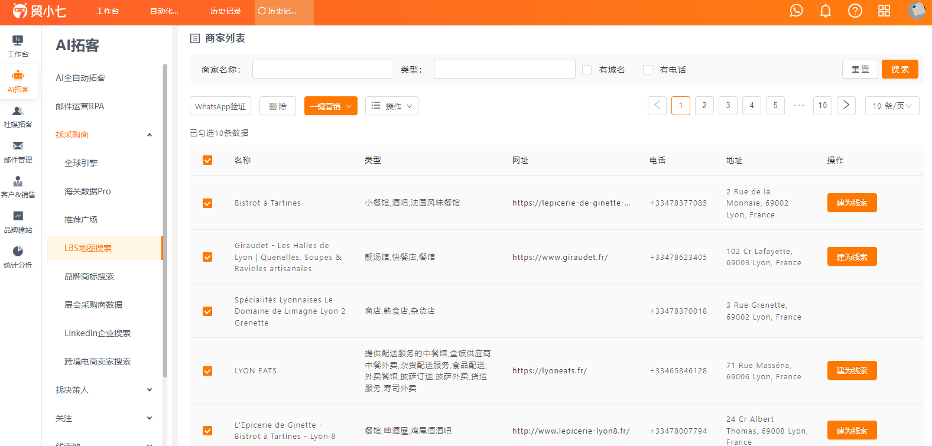Open the apps grid icon

click(884, 11)
